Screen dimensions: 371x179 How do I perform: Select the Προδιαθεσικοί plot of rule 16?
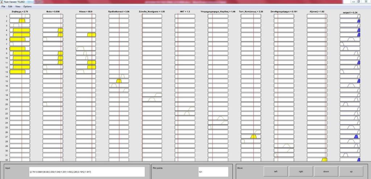pos(119,86)
